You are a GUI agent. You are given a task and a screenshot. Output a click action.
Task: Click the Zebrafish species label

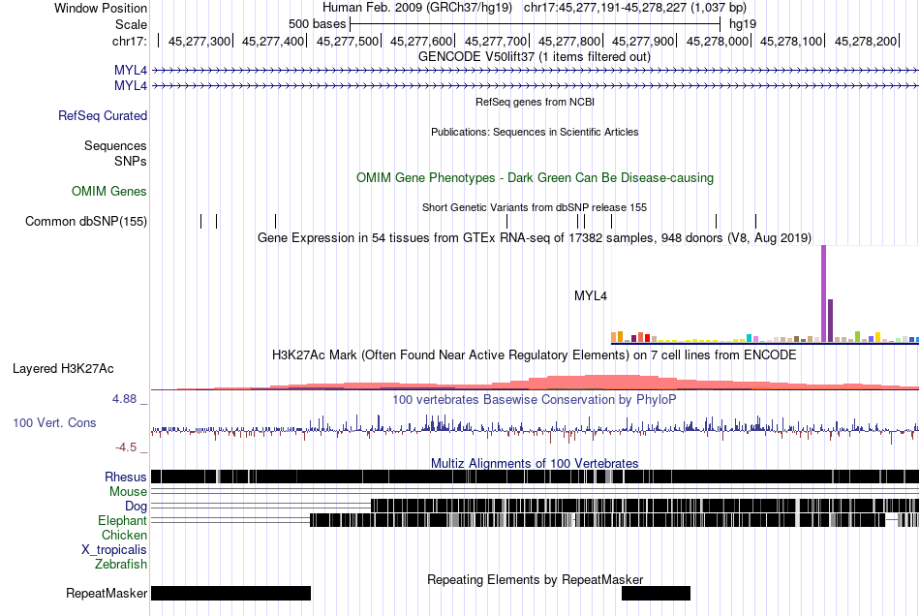pyautogui.click(x=121, y=564)
